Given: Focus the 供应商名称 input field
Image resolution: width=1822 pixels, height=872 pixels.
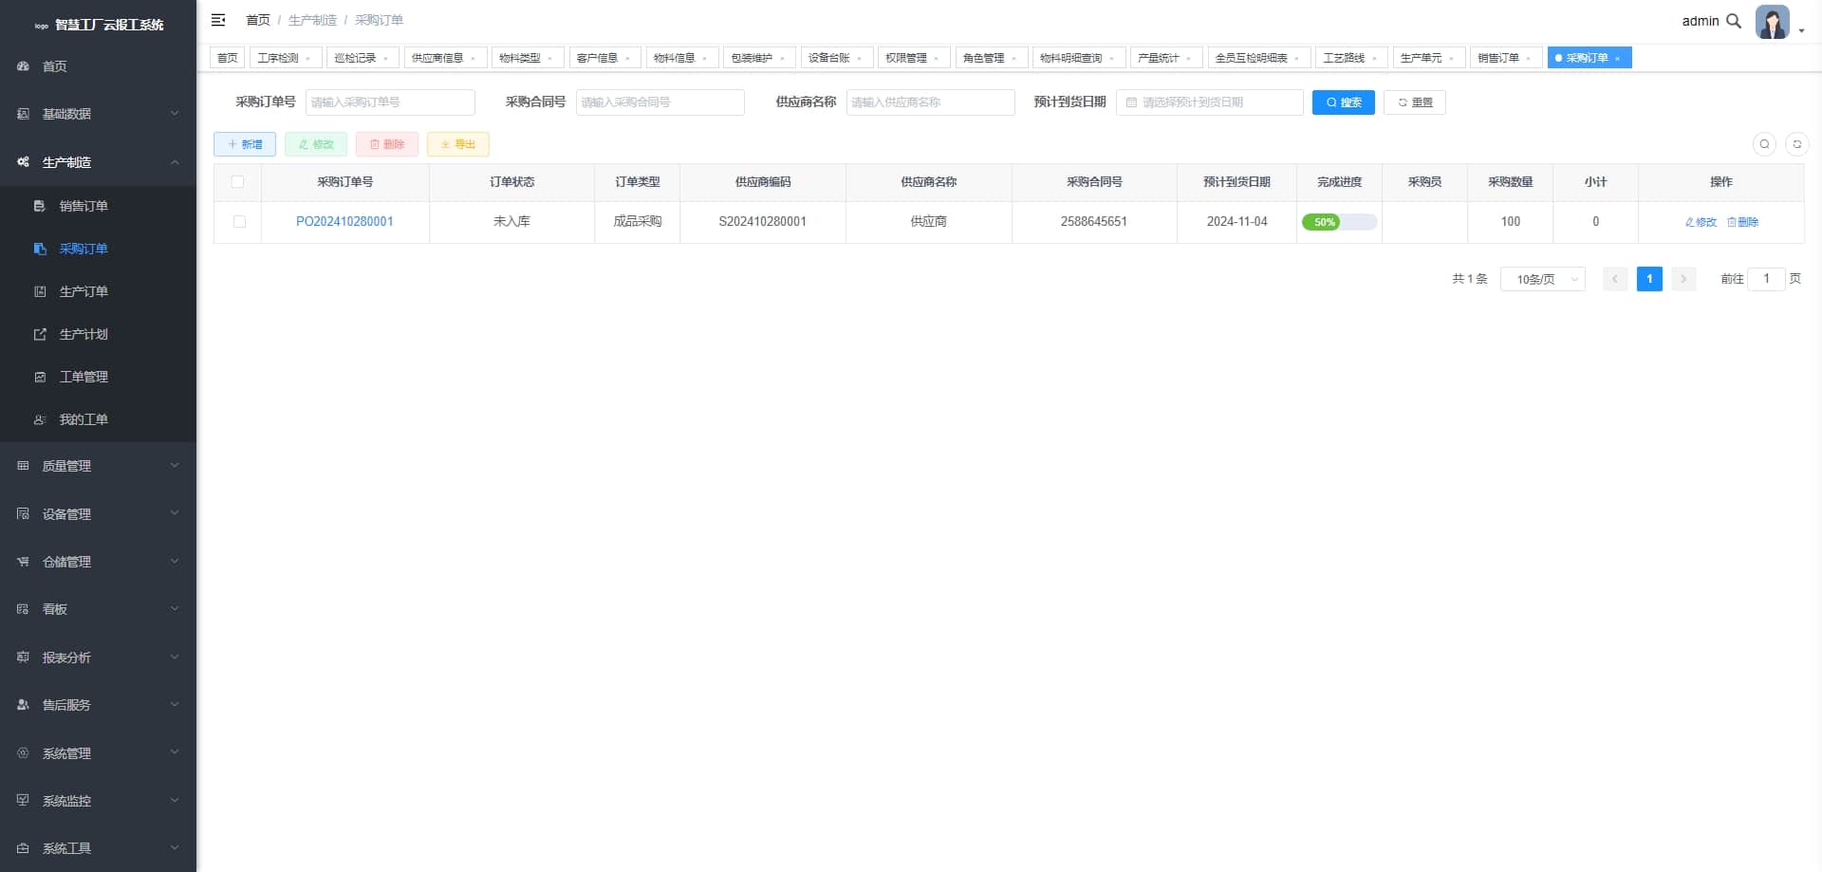Looking at the screenshot, I should coord(931,102).
